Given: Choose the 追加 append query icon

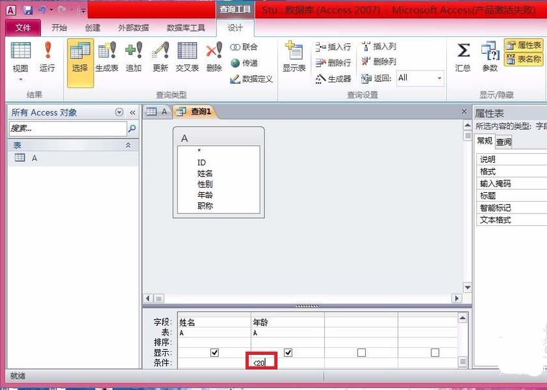Looking at the screenshot, I should coord(134,58).
